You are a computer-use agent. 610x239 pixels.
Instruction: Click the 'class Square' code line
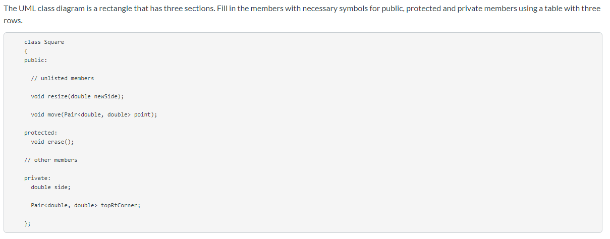(x=44, y=42)
